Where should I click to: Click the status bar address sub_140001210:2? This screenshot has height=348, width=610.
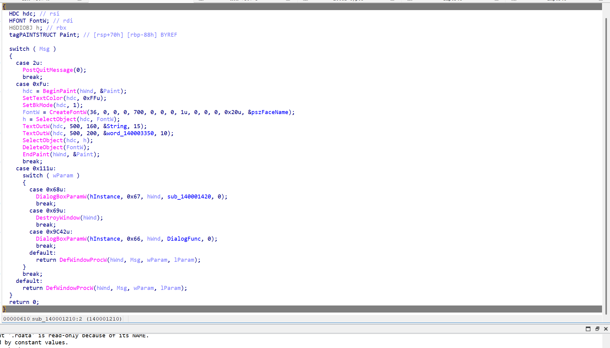tap(57, 319)
